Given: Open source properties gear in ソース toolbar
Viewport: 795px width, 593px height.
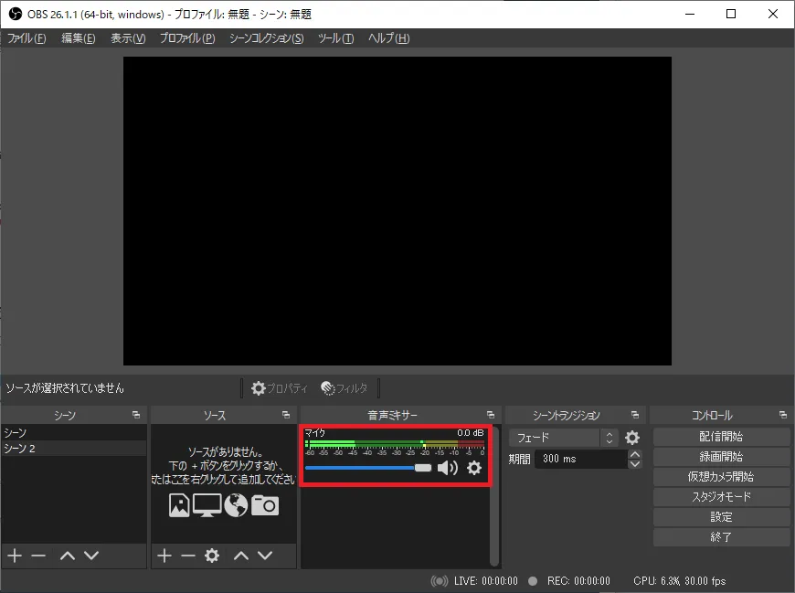Looking at the screenshot, I should click(x=212, y=556).
